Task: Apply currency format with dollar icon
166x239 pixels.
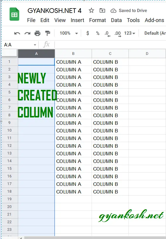Action: [88, 33]
